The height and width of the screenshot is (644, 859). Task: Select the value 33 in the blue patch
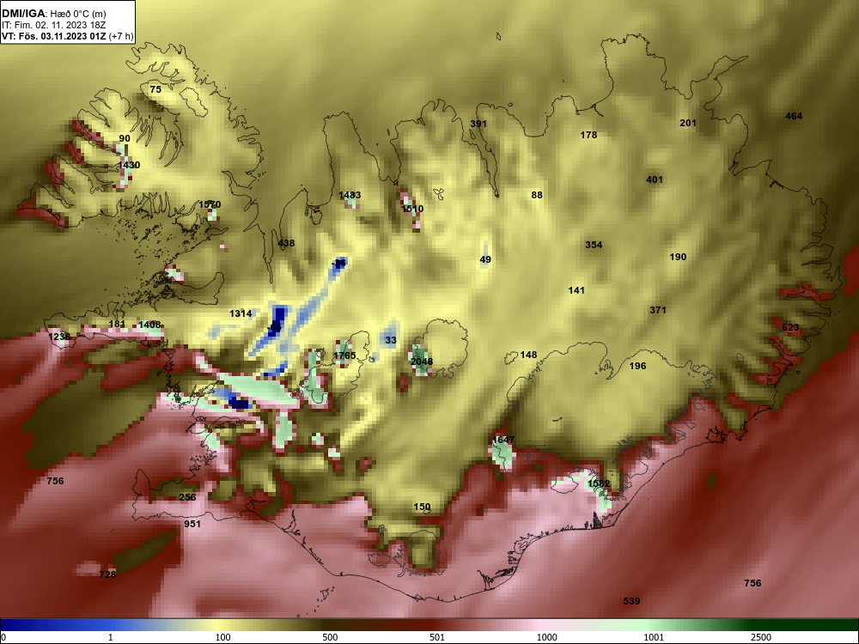coord(391,340)
